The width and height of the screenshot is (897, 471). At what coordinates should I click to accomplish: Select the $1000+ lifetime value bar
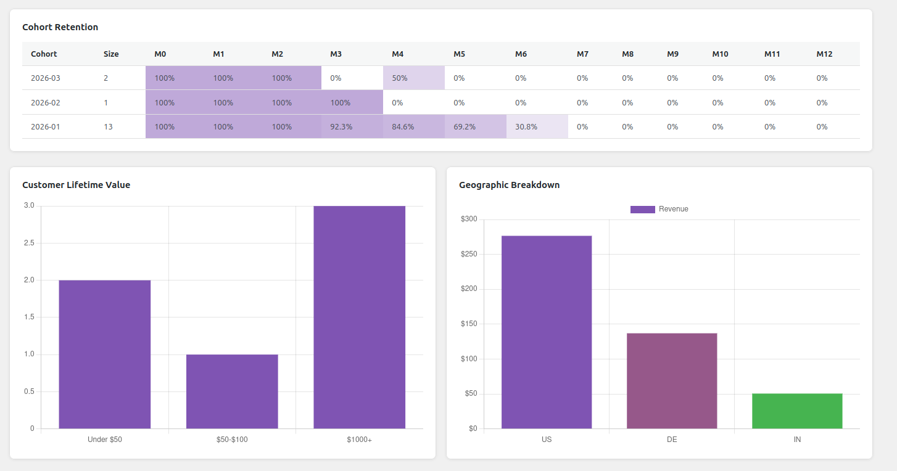[x=360, y=317]
